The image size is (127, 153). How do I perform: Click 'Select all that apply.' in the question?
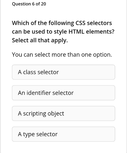40,40
